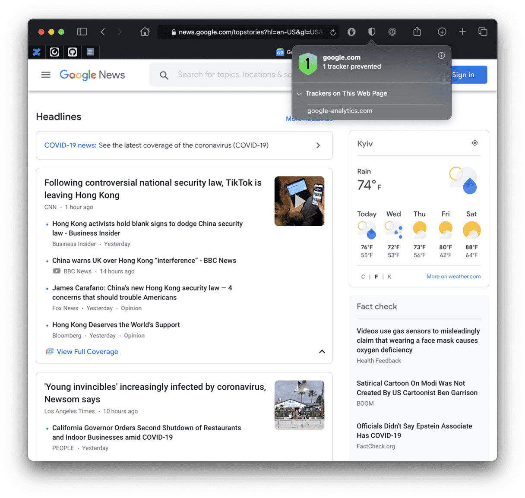
Task: Show downloads with the download icon
Action: pyautogui.click(x=442, y=32)
